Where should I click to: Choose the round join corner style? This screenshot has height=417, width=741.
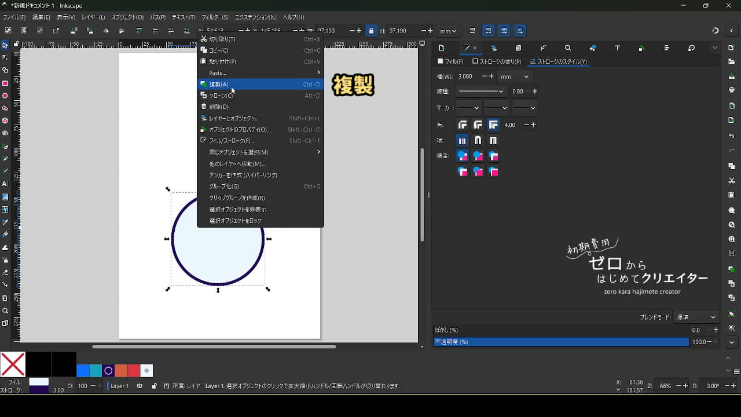pos(478,125)
